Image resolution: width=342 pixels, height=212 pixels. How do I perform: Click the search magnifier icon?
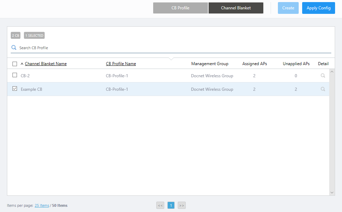coord(14,48)
